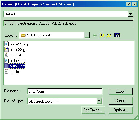Open the Files of type dropdown arrow
Viewport: 139px width, 120px height.
click(99, 101)
